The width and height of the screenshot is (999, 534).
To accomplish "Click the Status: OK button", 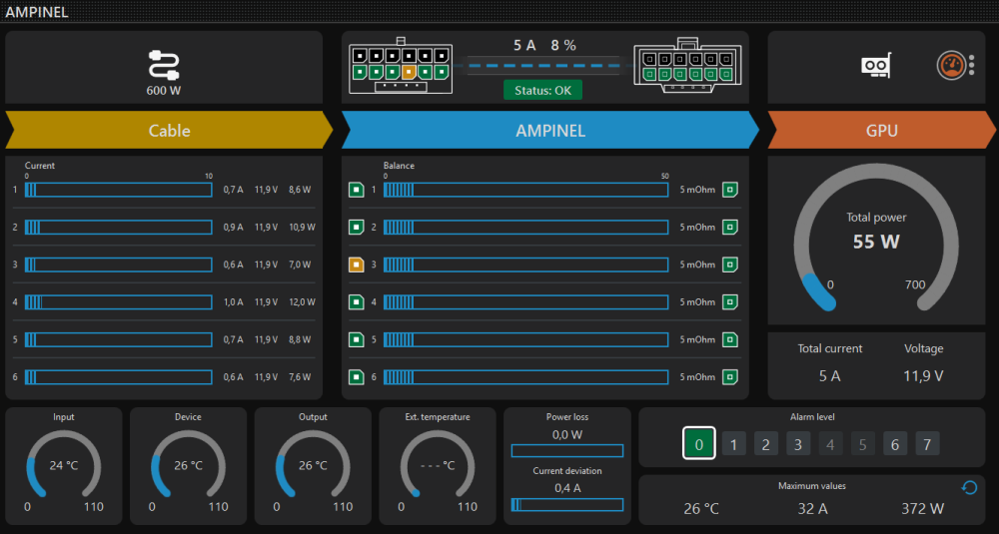I will tap(542, 90).
